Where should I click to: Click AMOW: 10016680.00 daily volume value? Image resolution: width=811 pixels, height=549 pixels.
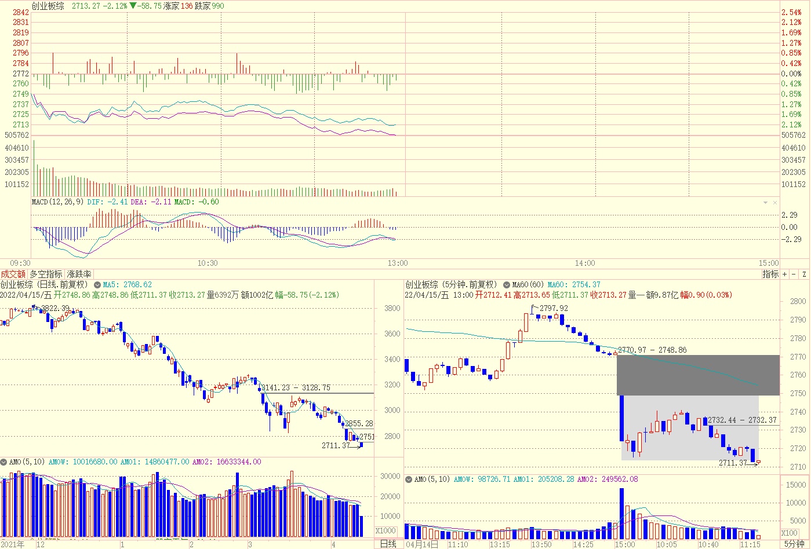(82, 462)
